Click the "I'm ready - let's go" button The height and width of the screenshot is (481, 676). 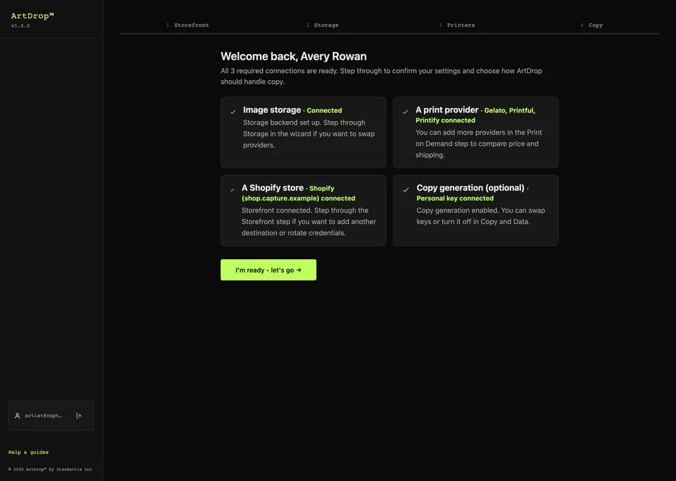(268, 270)
